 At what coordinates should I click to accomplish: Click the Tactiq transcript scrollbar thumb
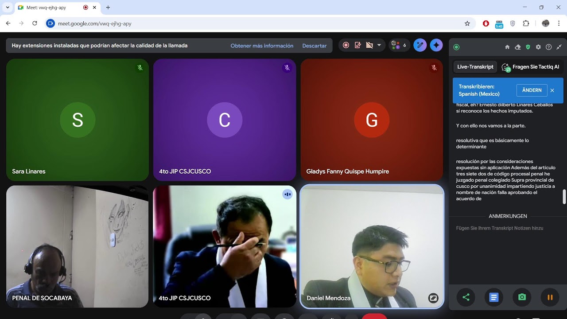(x=564, y=197)
